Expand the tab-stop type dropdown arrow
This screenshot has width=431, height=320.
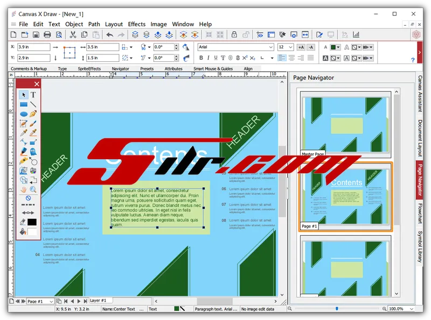[x=272, y=58]
